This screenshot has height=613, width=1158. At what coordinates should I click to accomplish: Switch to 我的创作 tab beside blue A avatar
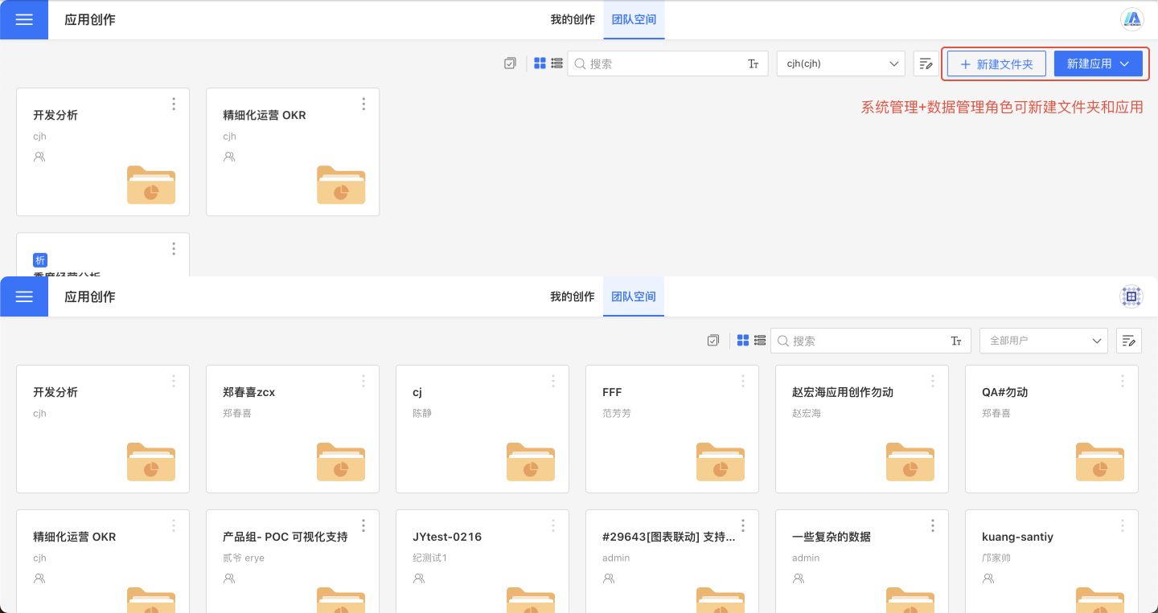(573, 19)
